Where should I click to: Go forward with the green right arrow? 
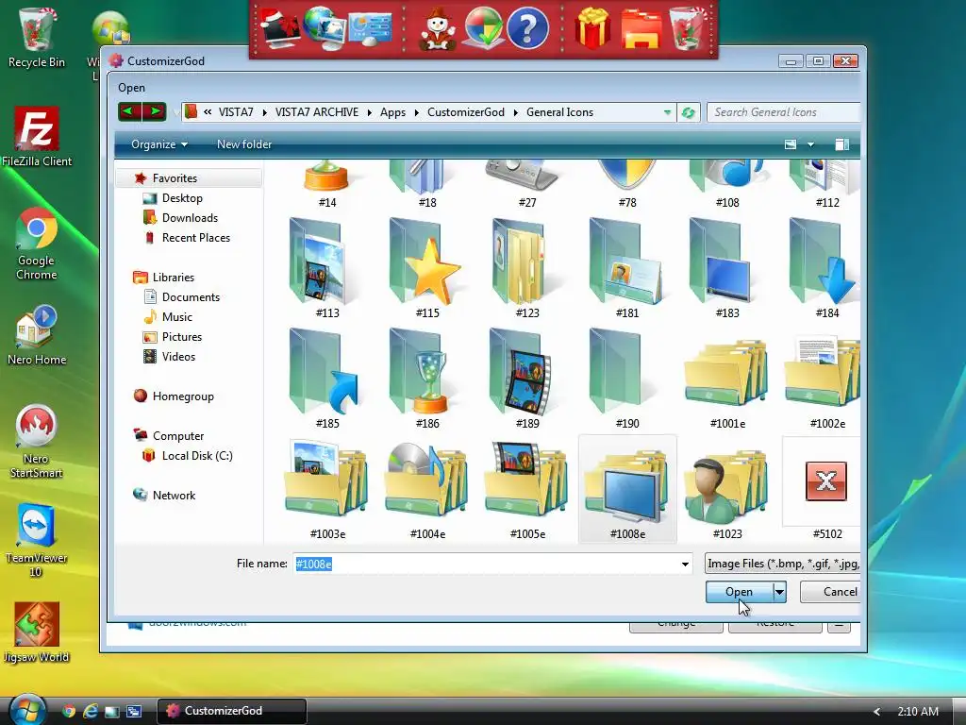click(154, 111)
